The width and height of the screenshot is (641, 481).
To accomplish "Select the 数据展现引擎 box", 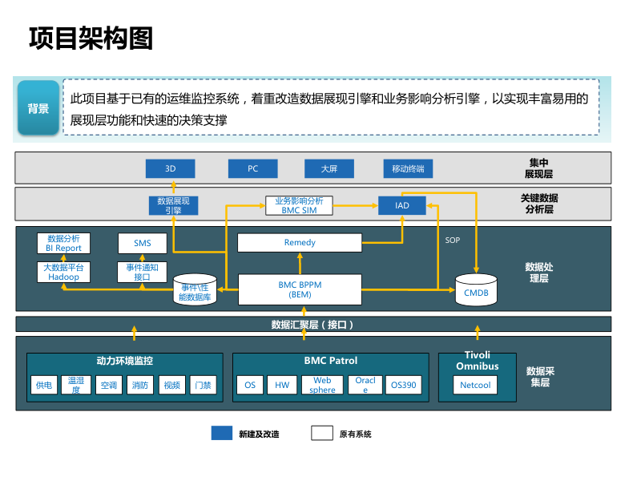I will pyautogui.click(x=173, y=205).
